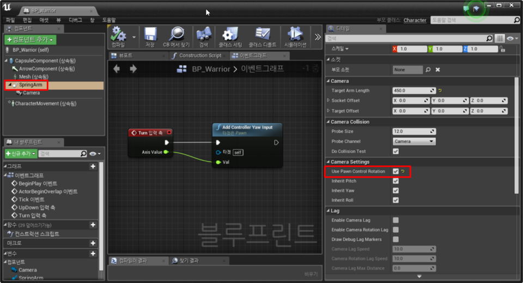Image resolution: width=523 pixels, height=283 pixels.
Task: Select Camera component in tree
Action: (x=32, y=93)
